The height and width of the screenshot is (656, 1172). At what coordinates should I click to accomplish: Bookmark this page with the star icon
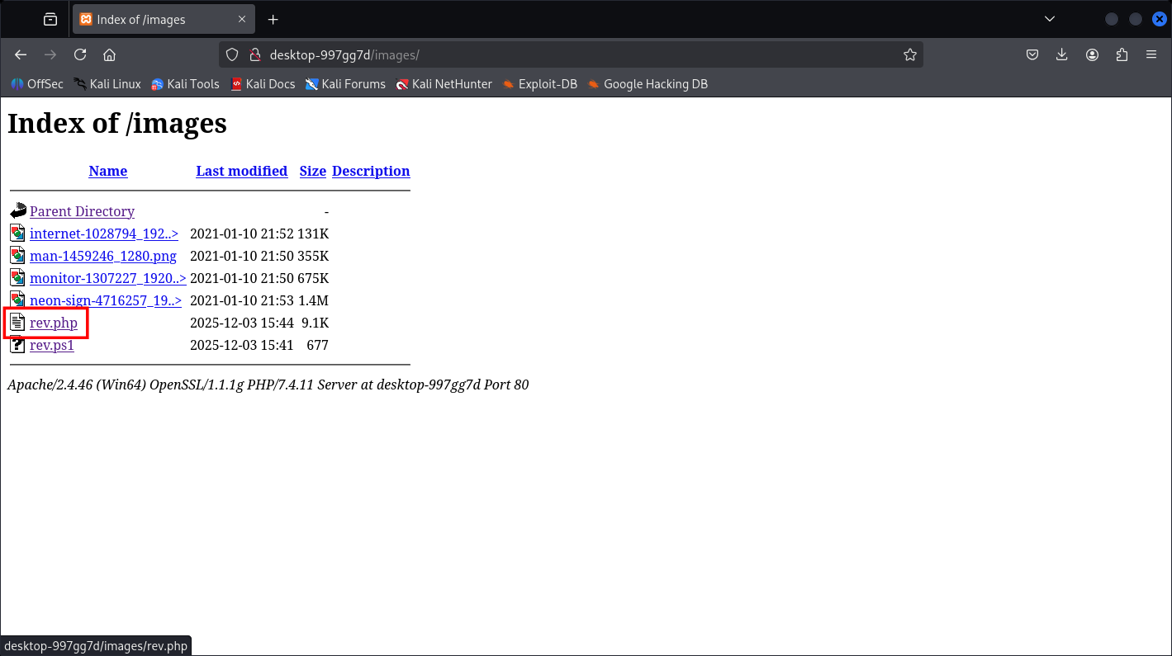[x=909, y=55]
